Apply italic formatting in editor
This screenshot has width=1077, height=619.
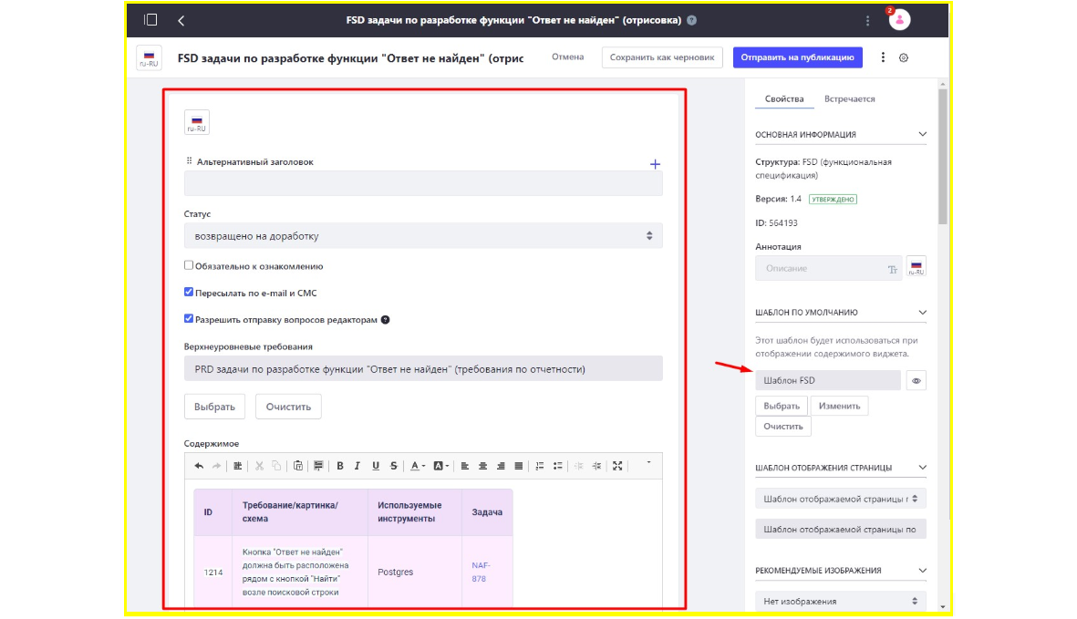[357, 466]
